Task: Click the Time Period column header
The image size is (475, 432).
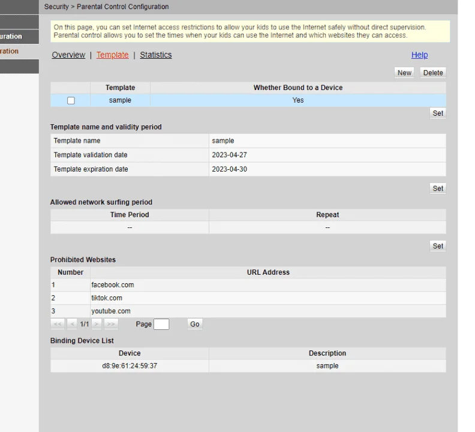Action: 130,215
